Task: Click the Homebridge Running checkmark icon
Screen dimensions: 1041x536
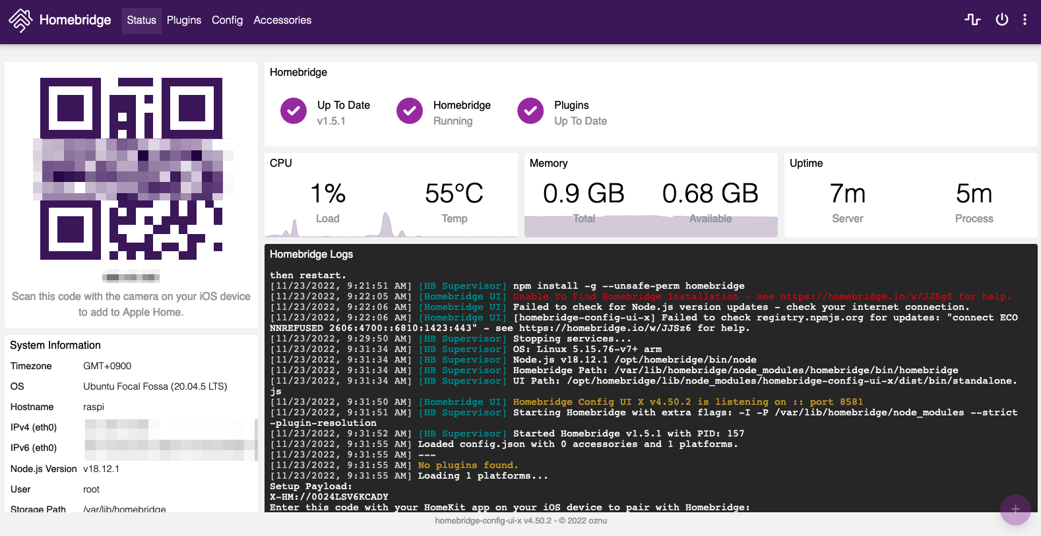Action: click(410, 111)
